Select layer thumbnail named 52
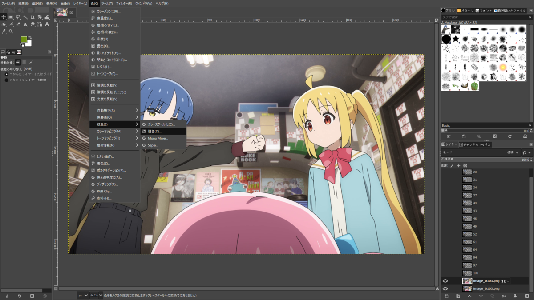This screenshot has width=534, height=300. click(467, 234)
